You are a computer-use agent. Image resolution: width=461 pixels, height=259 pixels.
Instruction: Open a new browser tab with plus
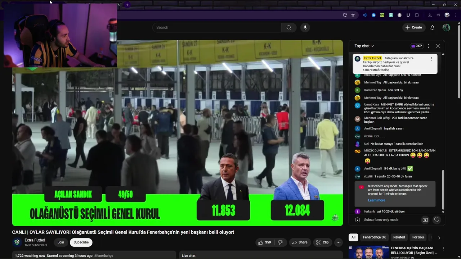pyautogui.click(x=127, y=5)
